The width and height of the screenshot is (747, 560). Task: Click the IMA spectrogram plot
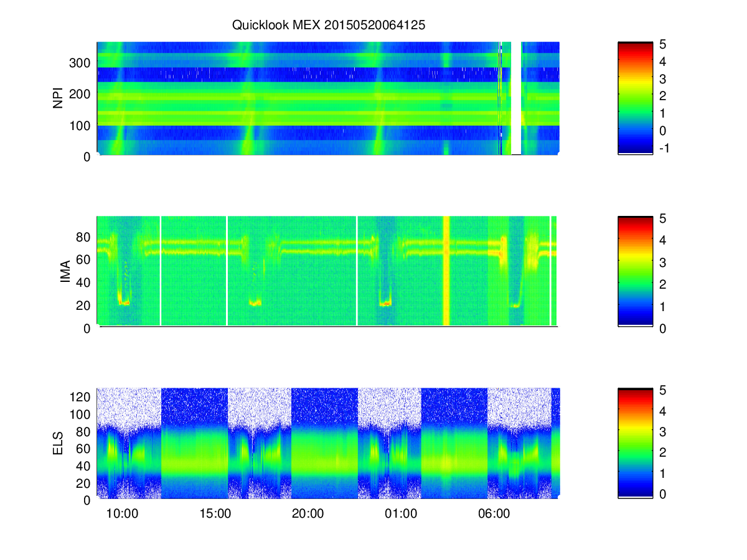click(x=327, y=271)
